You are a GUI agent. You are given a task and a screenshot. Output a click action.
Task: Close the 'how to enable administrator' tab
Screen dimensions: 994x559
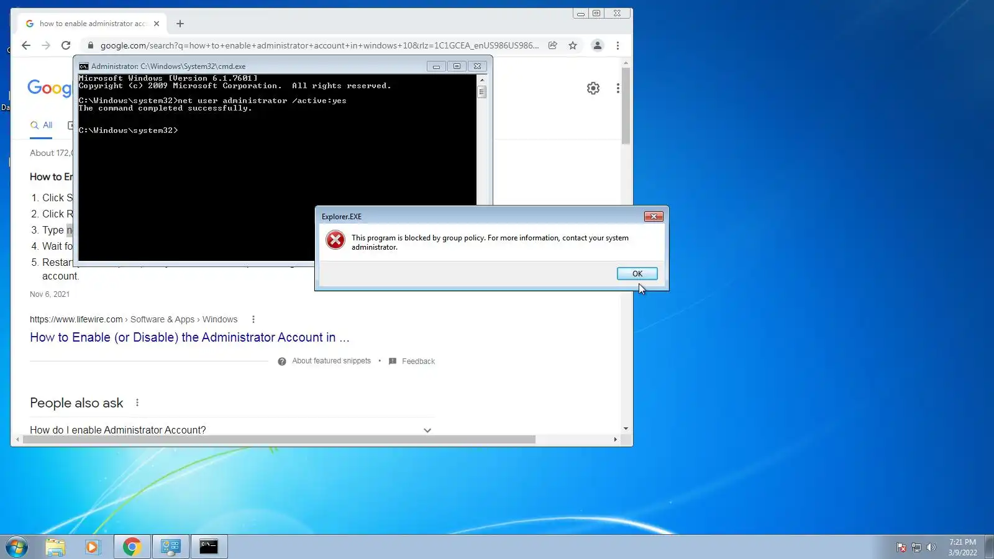pos(157,24)
